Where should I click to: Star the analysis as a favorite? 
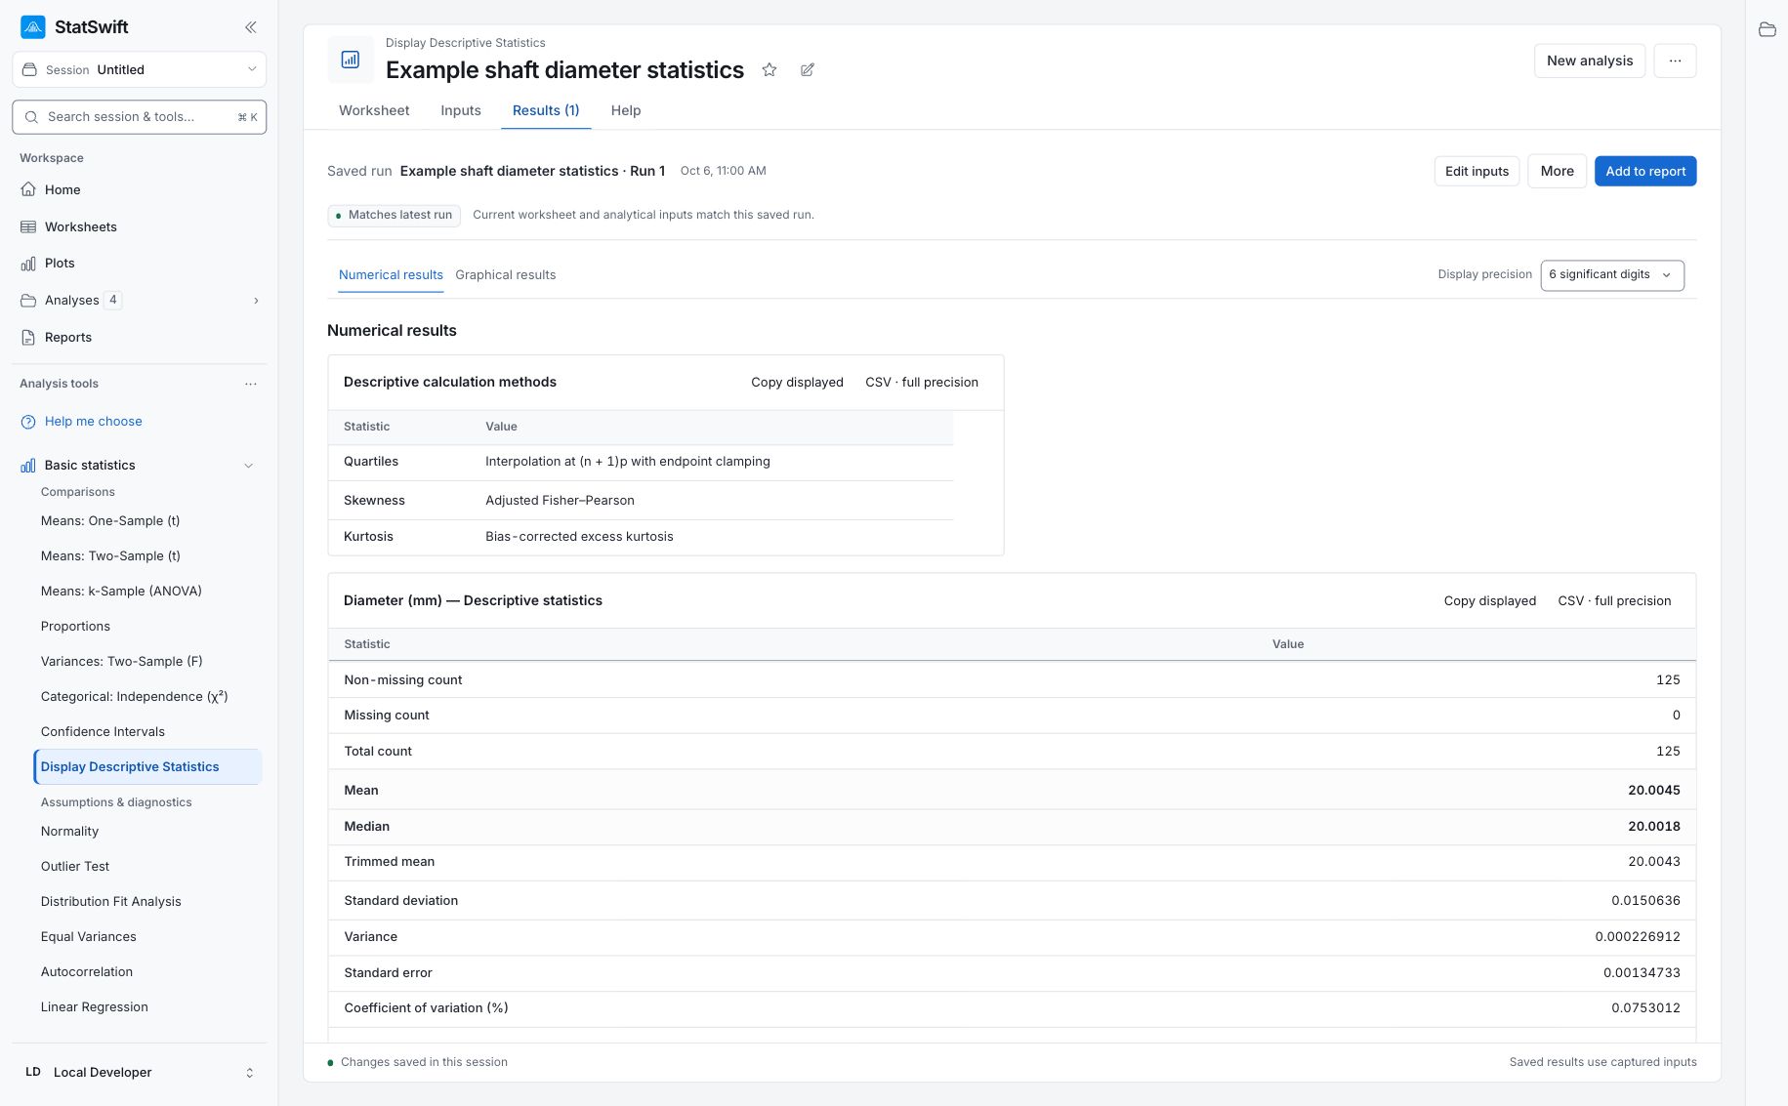[769, 70]
